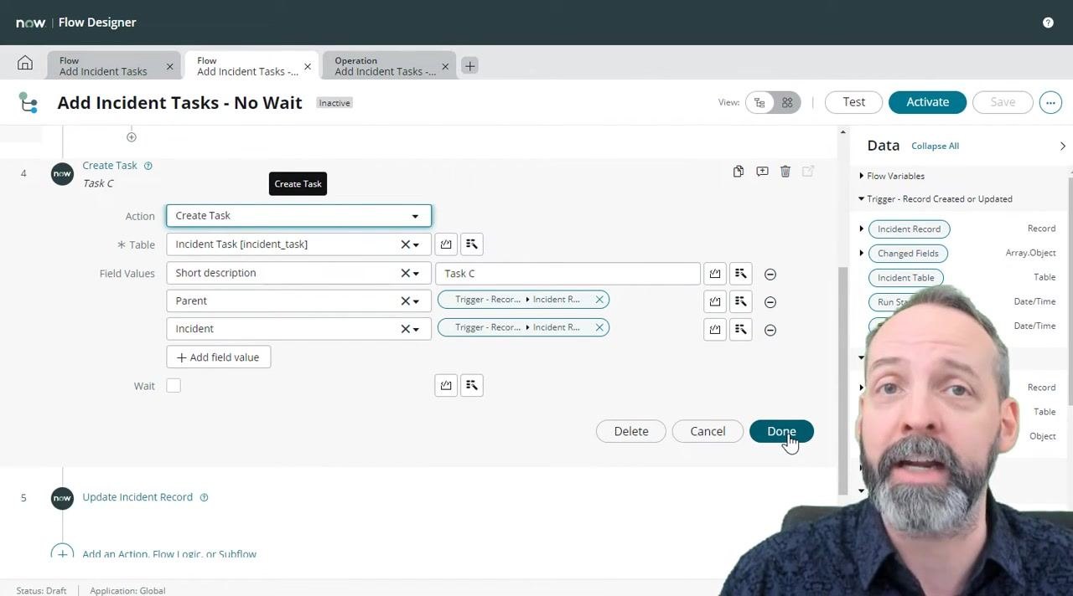This screenshot has height=596, width=1073.
Task: Click the flow diagram icon beside title
Action: (29, 102)
